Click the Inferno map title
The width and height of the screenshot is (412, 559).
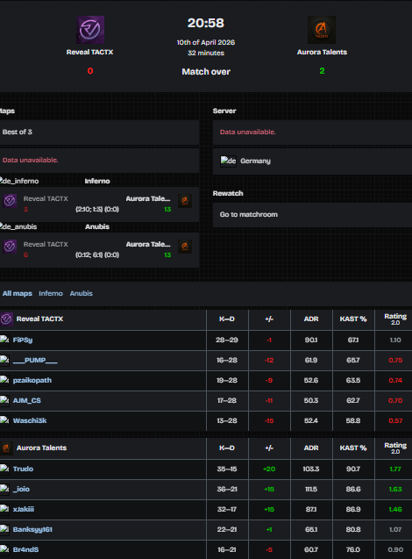[x=97, y=181]
